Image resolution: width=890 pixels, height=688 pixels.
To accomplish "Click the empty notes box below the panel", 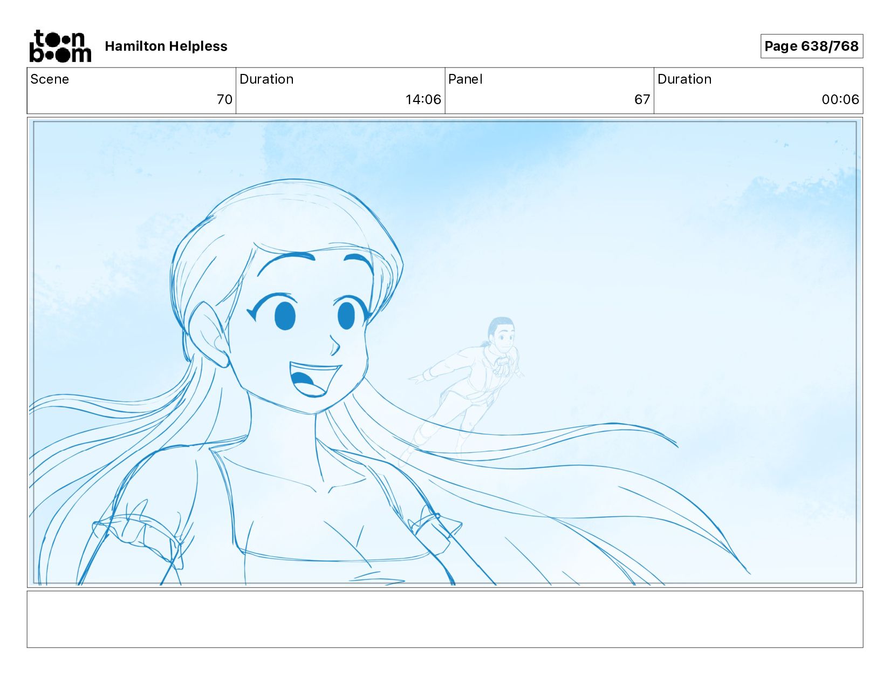I will (x=444, y=619).
